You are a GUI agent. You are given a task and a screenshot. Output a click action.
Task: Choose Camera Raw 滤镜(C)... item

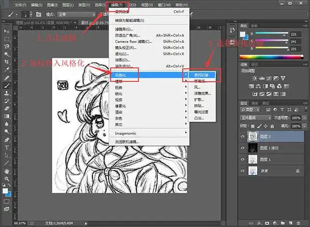(x=149, y=41)
